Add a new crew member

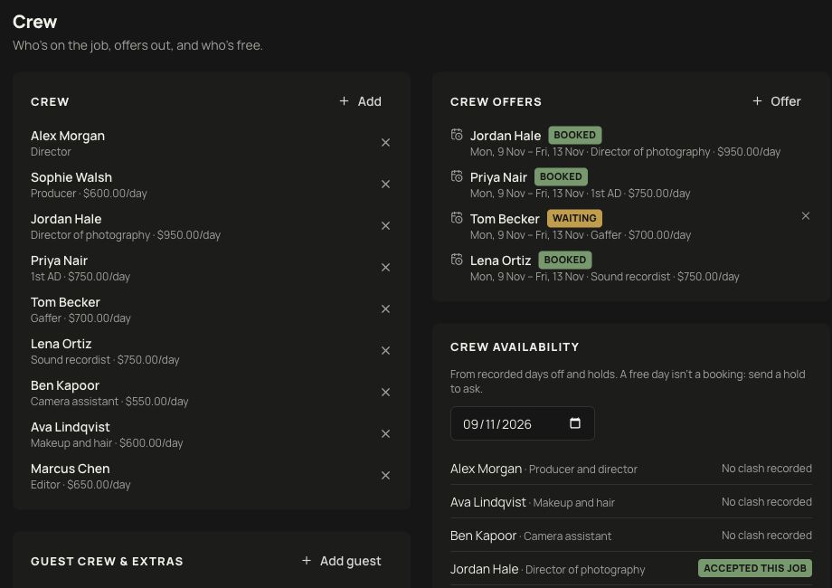360,101
